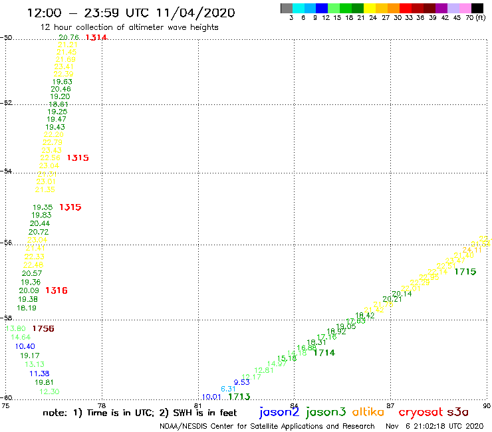Click the green 1713 time stamp
Screen dimensions: 492x432
(x=239, y=397)
